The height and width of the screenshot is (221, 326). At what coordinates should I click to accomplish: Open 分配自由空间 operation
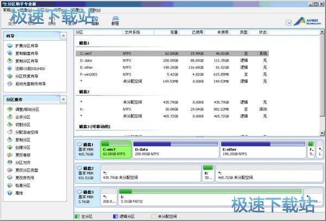[x=23, y=132]
